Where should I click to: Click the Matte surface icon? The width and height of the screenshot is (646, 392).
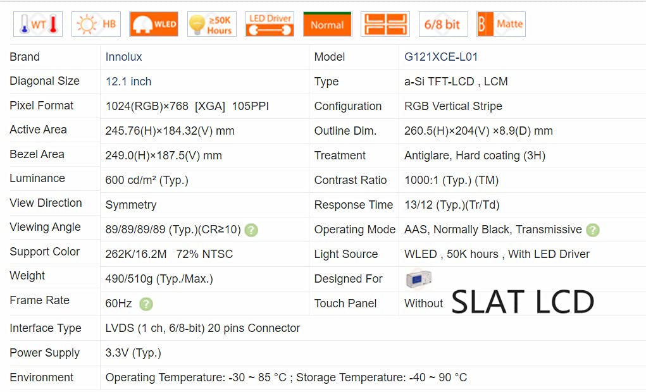click(501, 24)
